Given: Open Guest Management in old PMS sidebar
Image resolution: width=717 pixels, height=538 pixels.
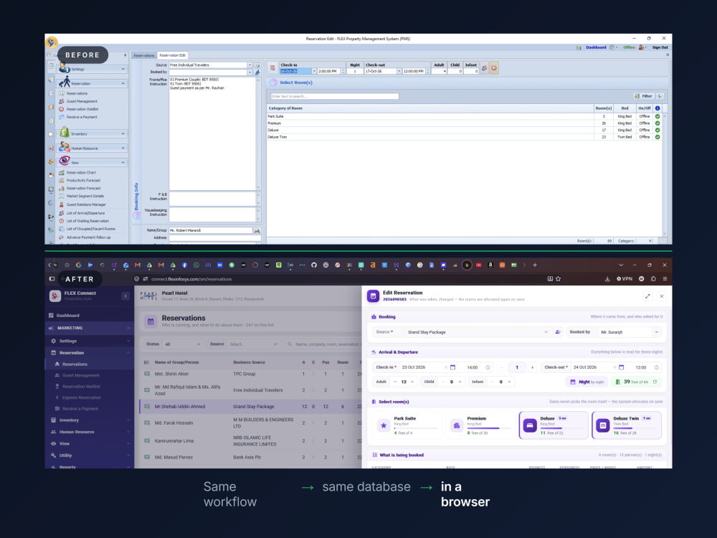Looking at the screenshot, I should 82,101.
